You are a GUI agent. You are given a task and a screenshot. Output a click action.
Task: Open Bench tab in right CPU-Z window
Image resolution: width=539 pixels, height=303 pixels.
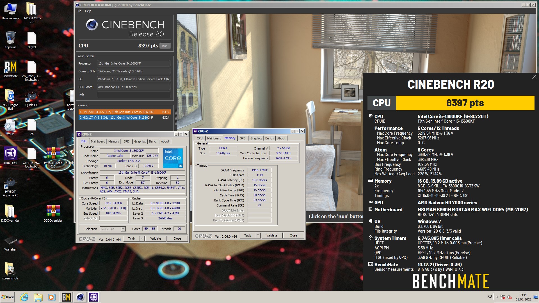(269, 138)
